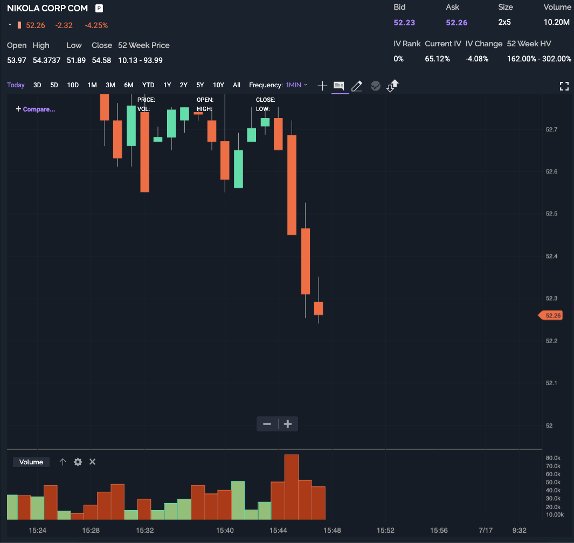Click the 10.13 - 93.99 52 week range

140,60
